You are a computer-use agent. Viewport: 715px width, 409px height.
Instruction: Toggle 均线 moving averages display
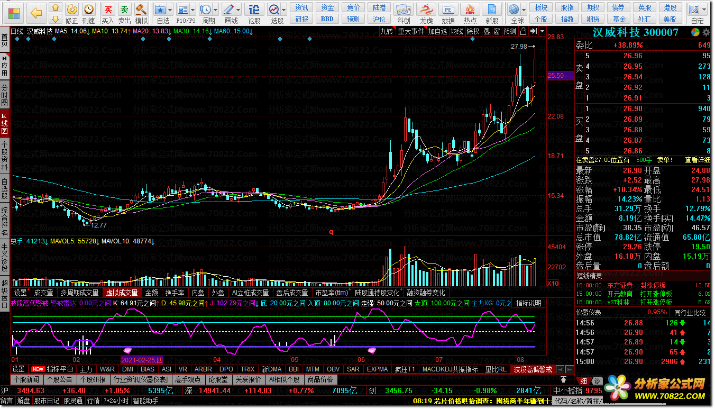point(457,31)
